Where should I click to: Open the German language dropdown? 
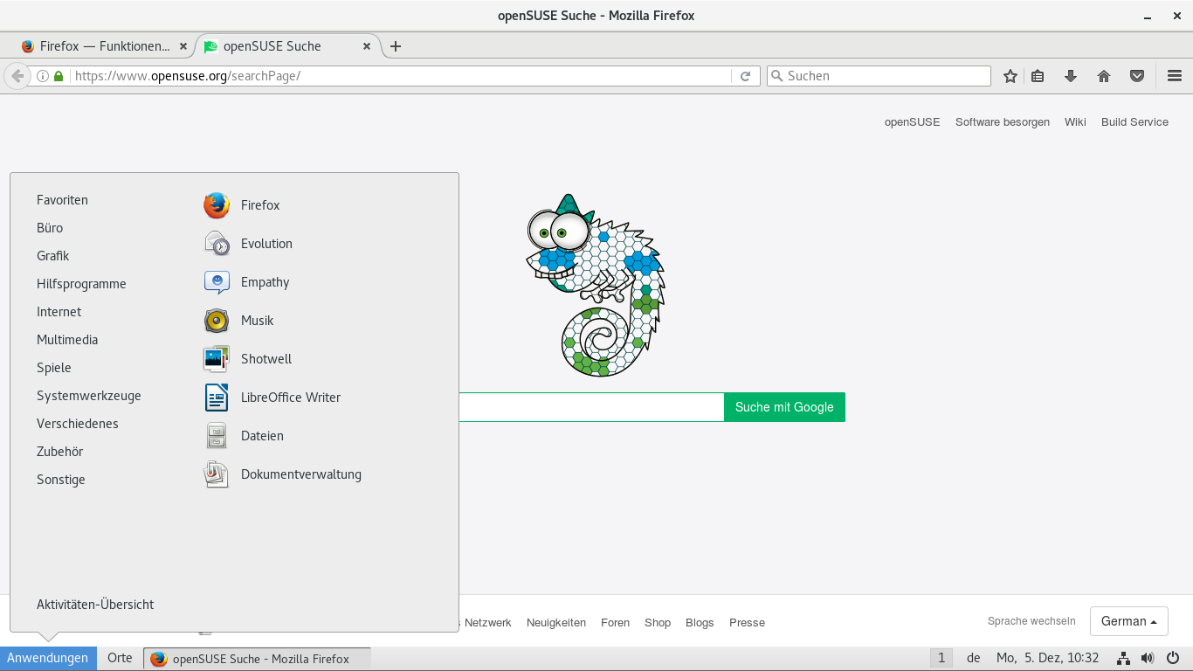click(1129, 621)
